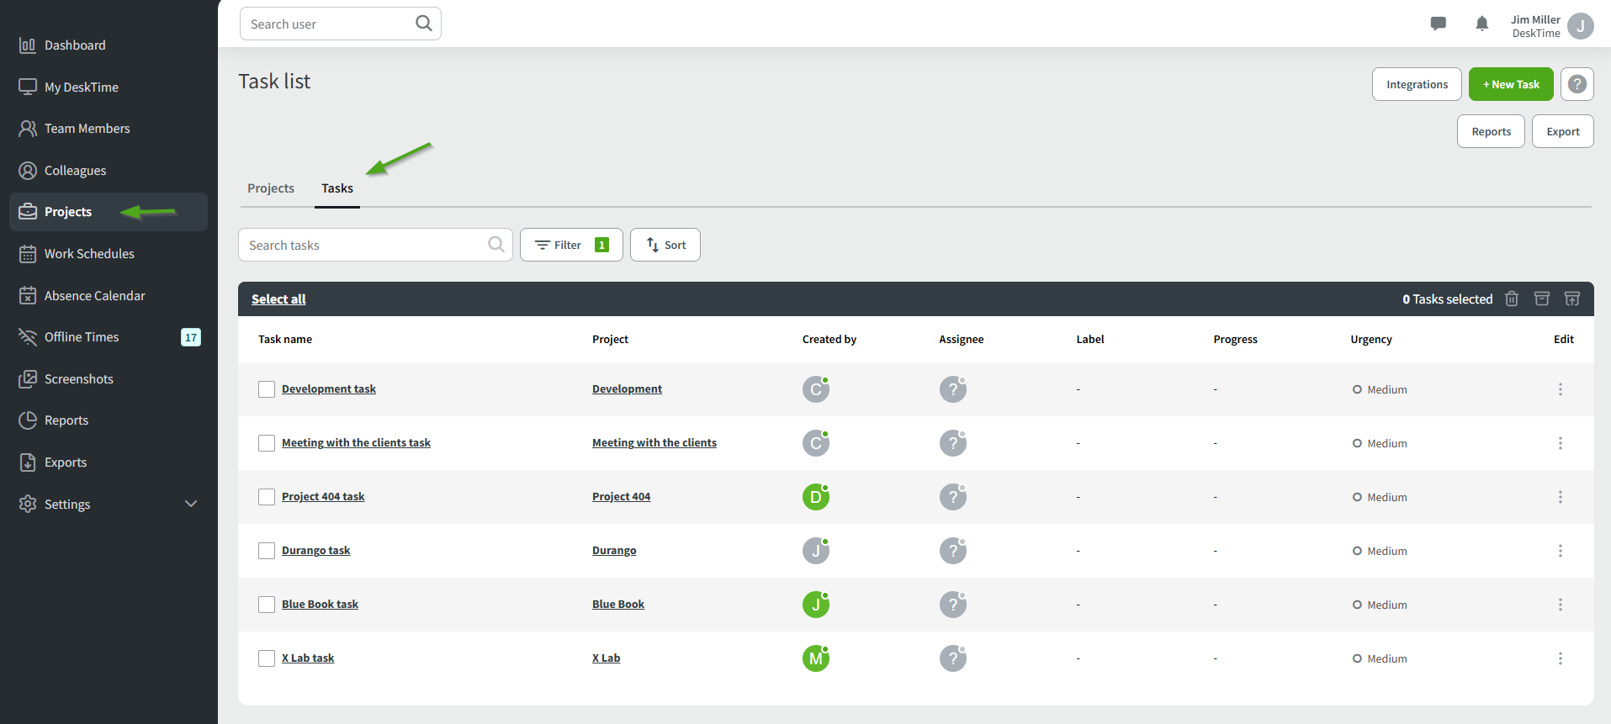Viewport: 1611px width, 724px height.
Task: Open the chat messages icon
Action: pyautogui.click(x=1438, y=24)
